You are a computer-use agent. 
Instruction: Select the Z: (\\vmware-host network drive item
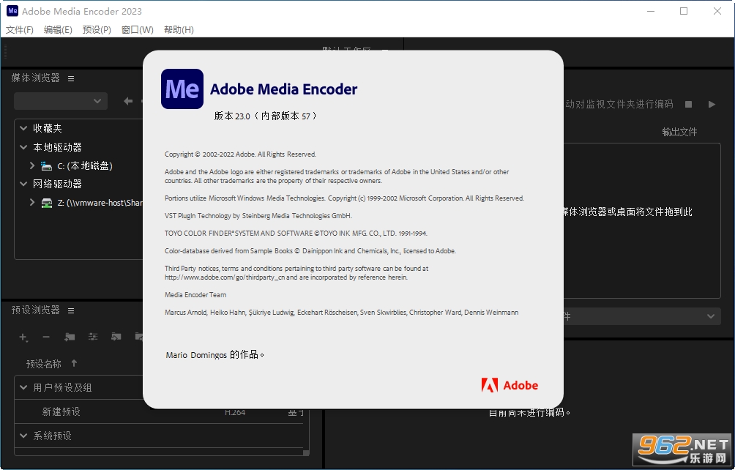(100, 203)
